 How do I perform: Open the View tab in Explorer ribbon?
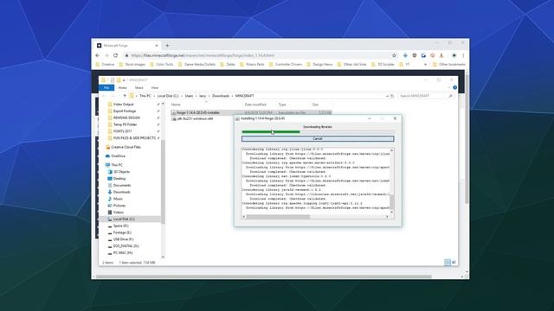155,88
